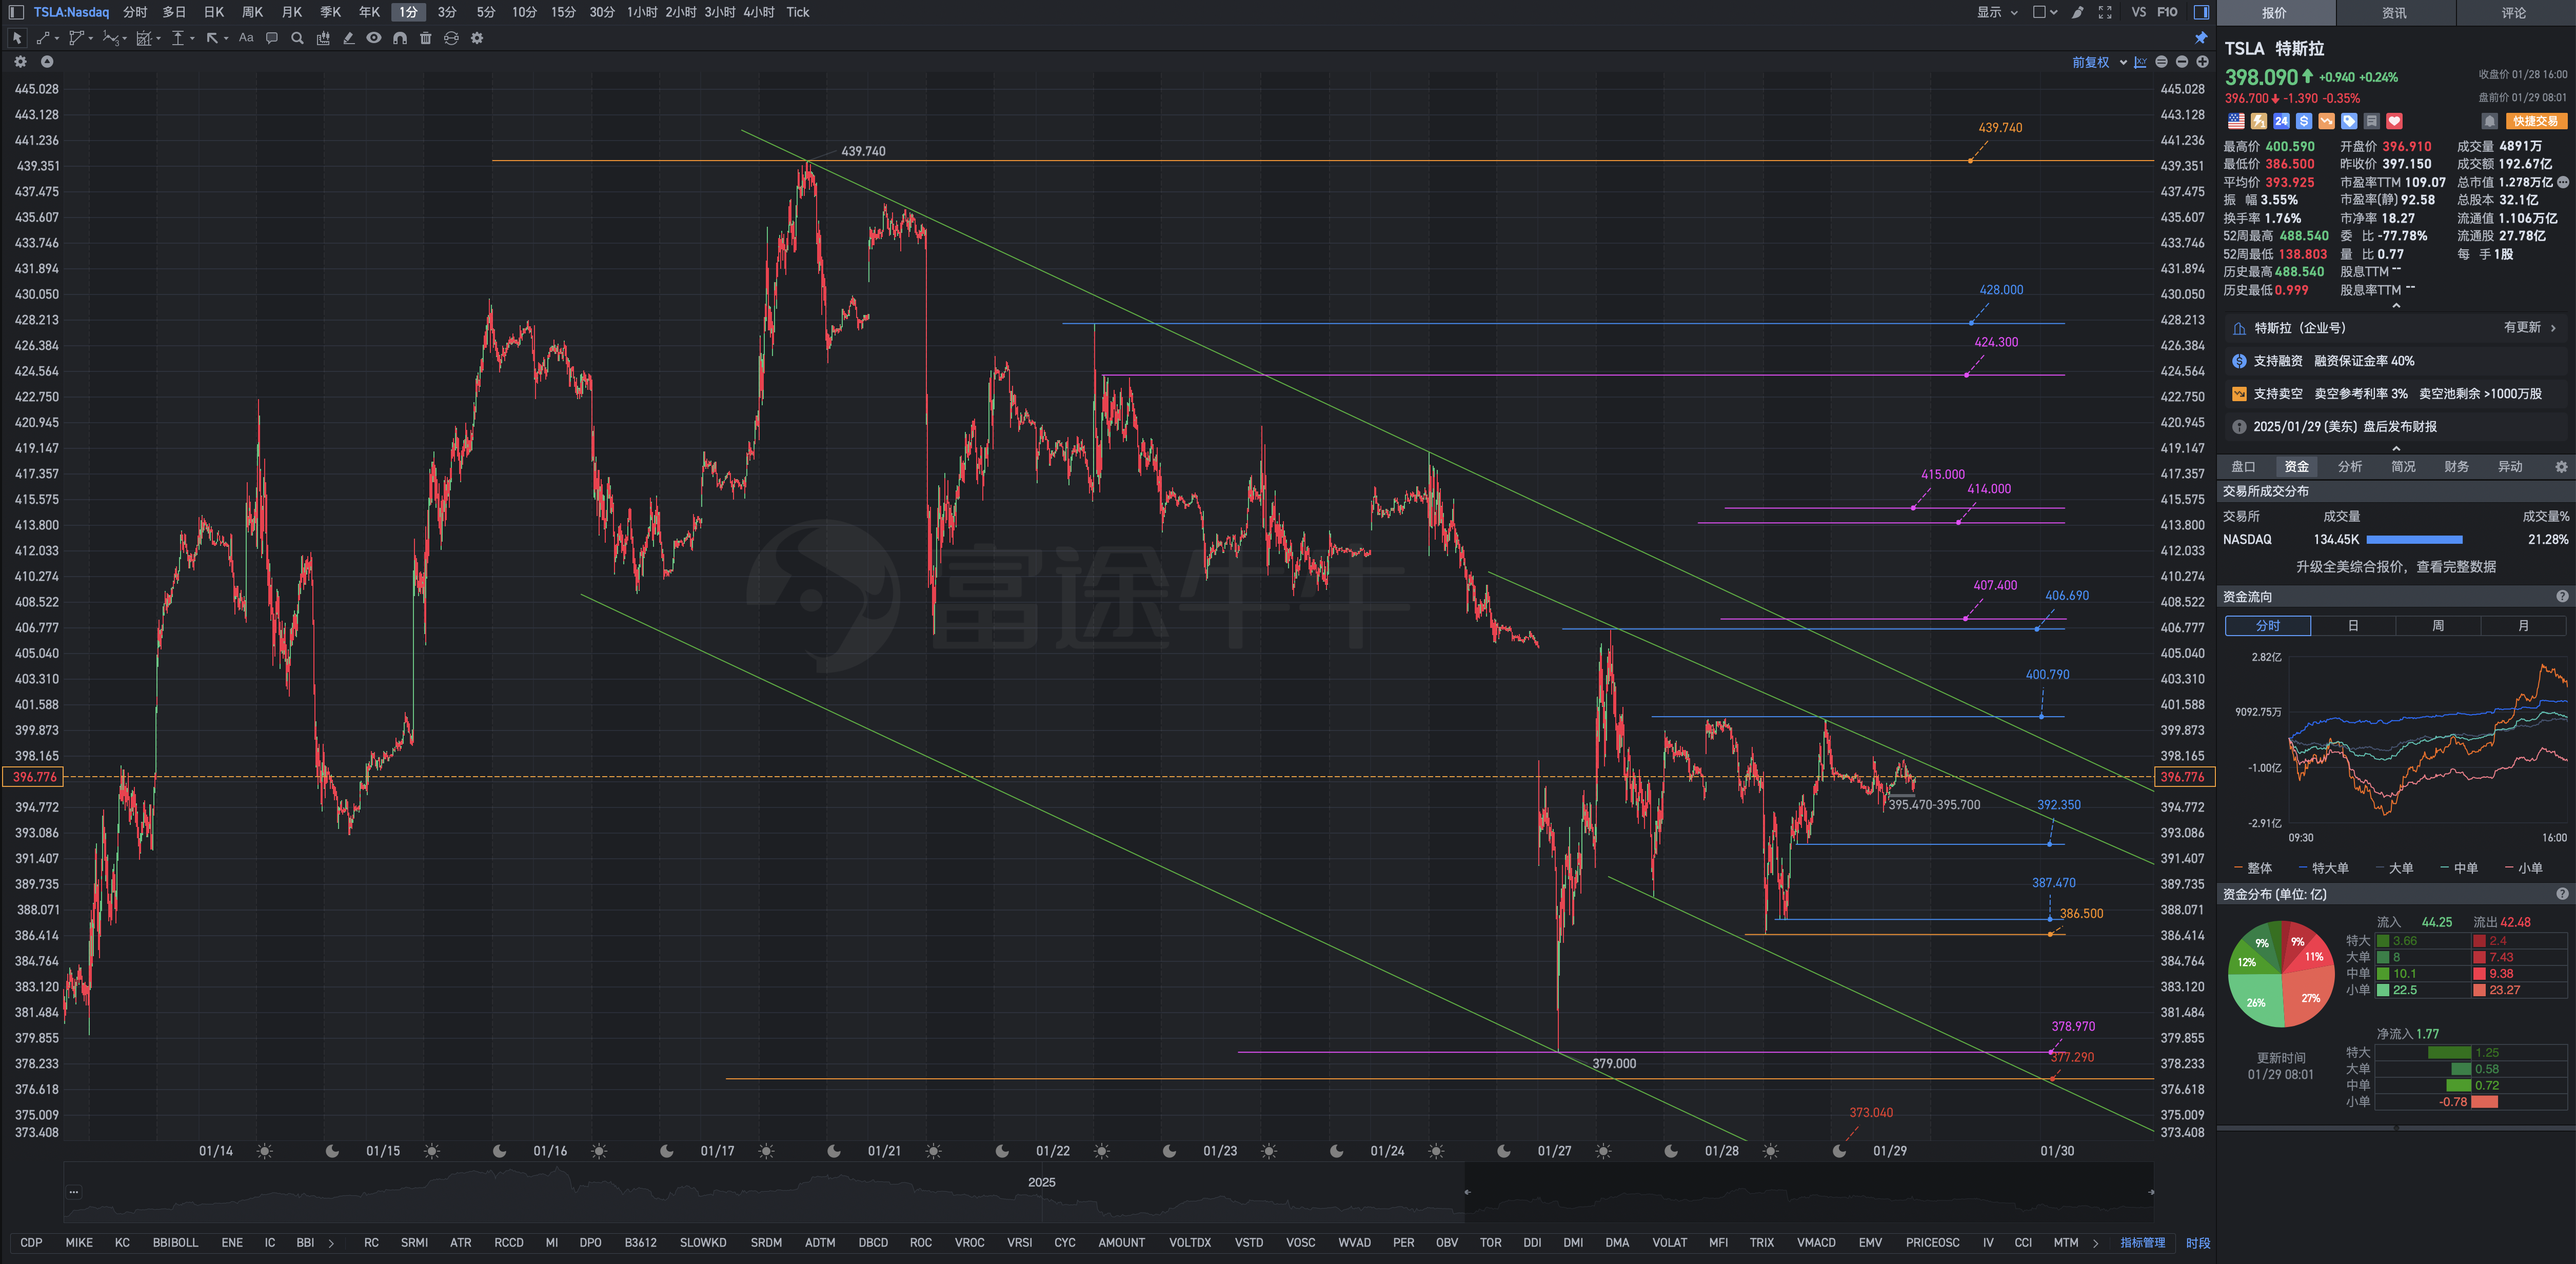Select the 5分 timeframe
2576x1264 pixels.
click(x=486, y=12)
